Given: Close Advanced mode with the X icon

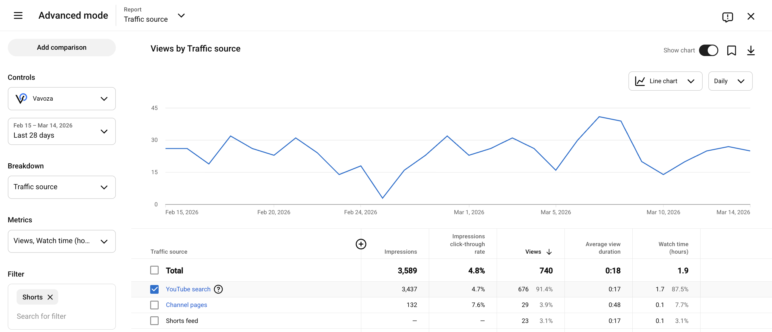Looking at the screenshot, I should (x=751, y=16).
